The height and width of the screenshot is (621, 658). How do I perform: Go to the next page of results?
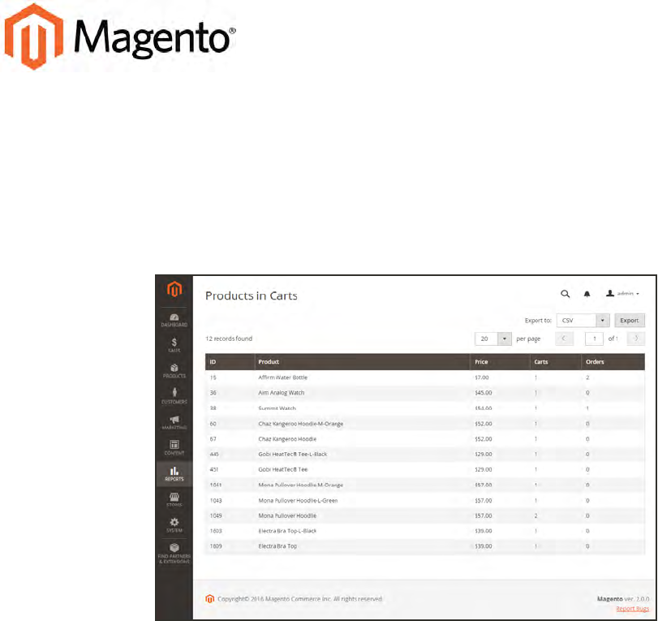(x=636, y=339)
